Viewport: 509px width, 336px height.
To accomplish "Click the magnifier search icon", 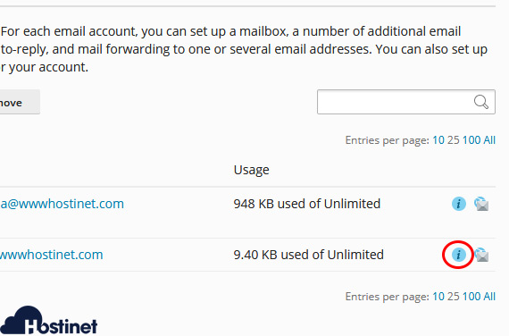I will pos(481,102).
